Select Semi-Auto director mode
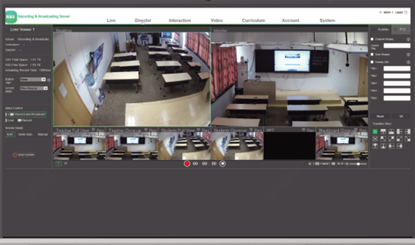This screenshot has width=415, height=245. 26,134
